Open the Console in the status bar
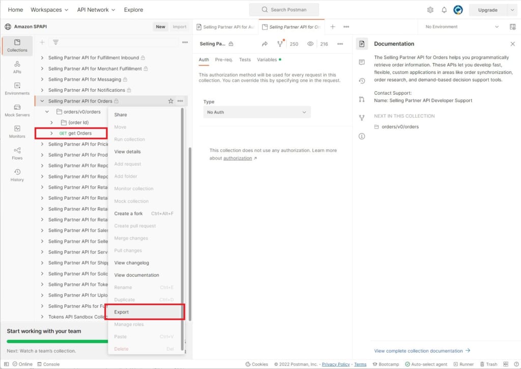The image size is (521, 369). [x=48, y=364]
